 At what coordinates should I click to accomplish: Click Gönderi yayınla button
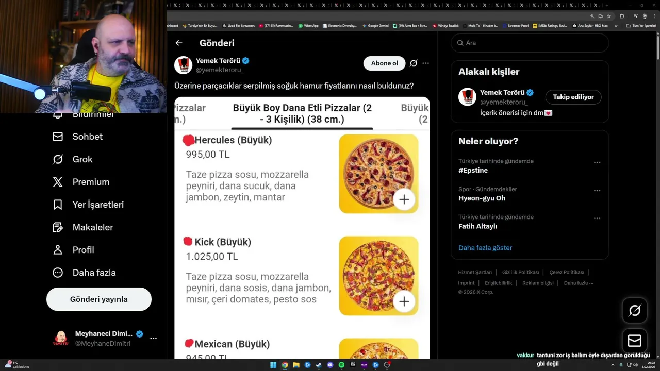point(99,299)
